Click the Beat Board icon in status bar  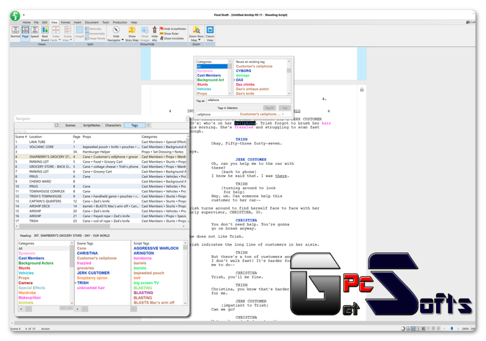423,329
